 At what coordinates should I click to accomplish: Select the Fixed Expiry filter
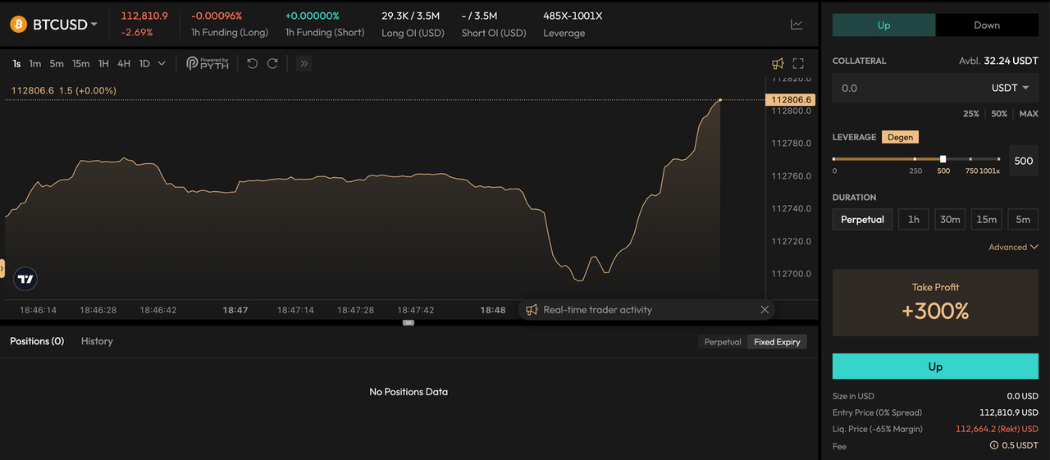pyautogui.click(x=777, y=342)
